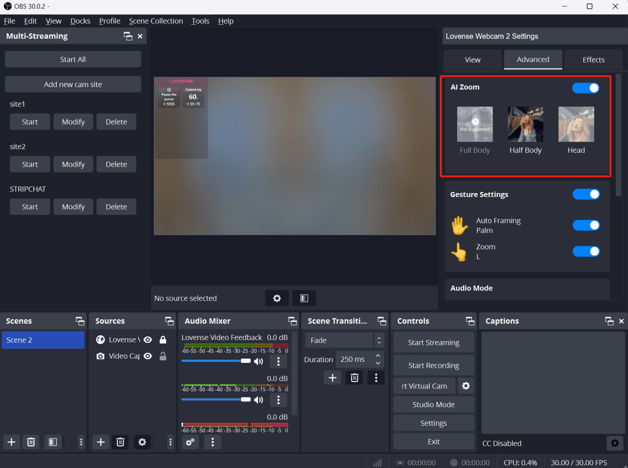Remove selected source with trash icon
The image size is (628, 468).
120,442
